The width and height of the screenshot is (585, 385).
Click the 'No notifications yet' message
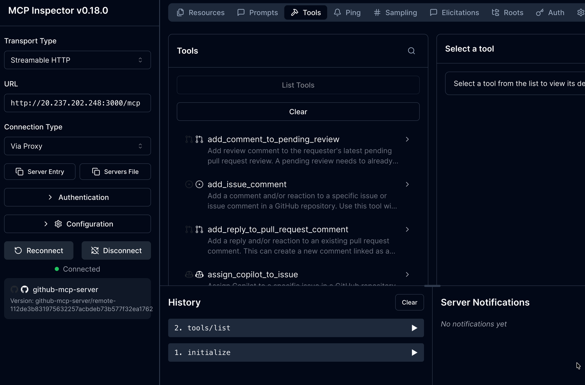(x=474, y=324)
